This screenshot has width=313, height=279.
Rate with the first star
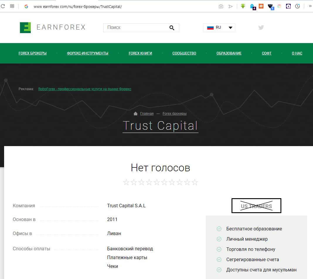126,182
